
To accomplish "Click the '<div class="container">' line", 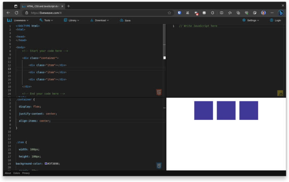I will coord(40,58).
